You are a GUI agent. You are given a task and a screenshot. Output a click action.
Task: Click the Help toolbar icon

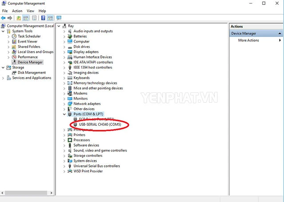tap(43, 18)
